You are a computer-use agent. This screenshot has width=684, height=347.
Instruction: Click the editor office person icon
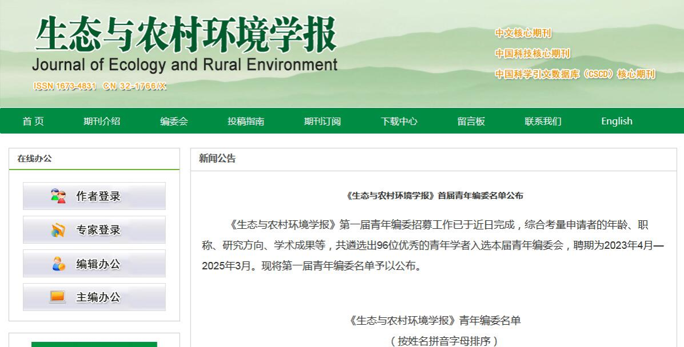(x=58, y=264)
